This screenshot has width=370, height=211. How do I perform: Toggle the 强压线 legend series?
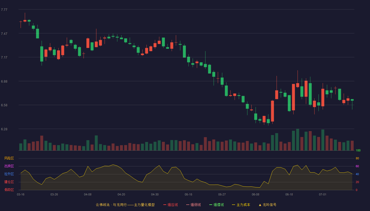tap(170, 205)
